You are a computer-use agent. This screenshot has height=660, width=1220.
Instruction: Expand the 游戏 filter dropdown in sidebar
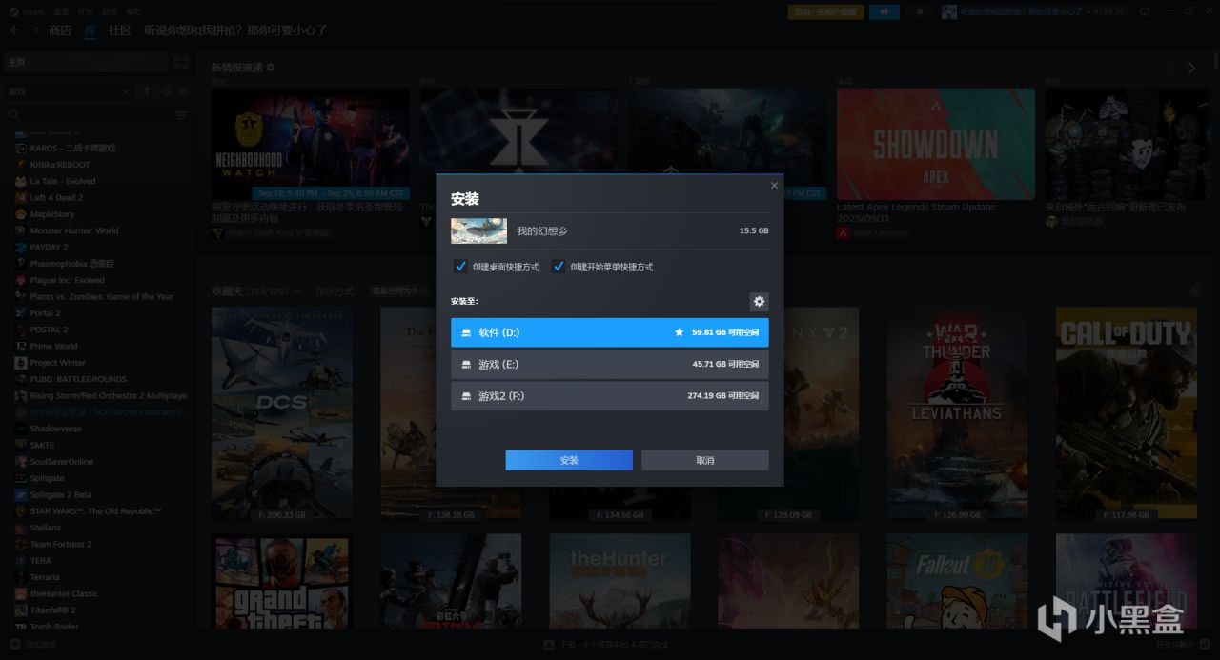[69, 91]
